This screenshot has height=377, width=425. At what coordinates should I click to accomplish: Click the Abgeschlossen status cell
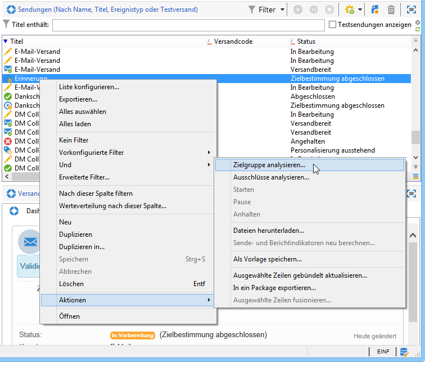(x=313, y=96)
